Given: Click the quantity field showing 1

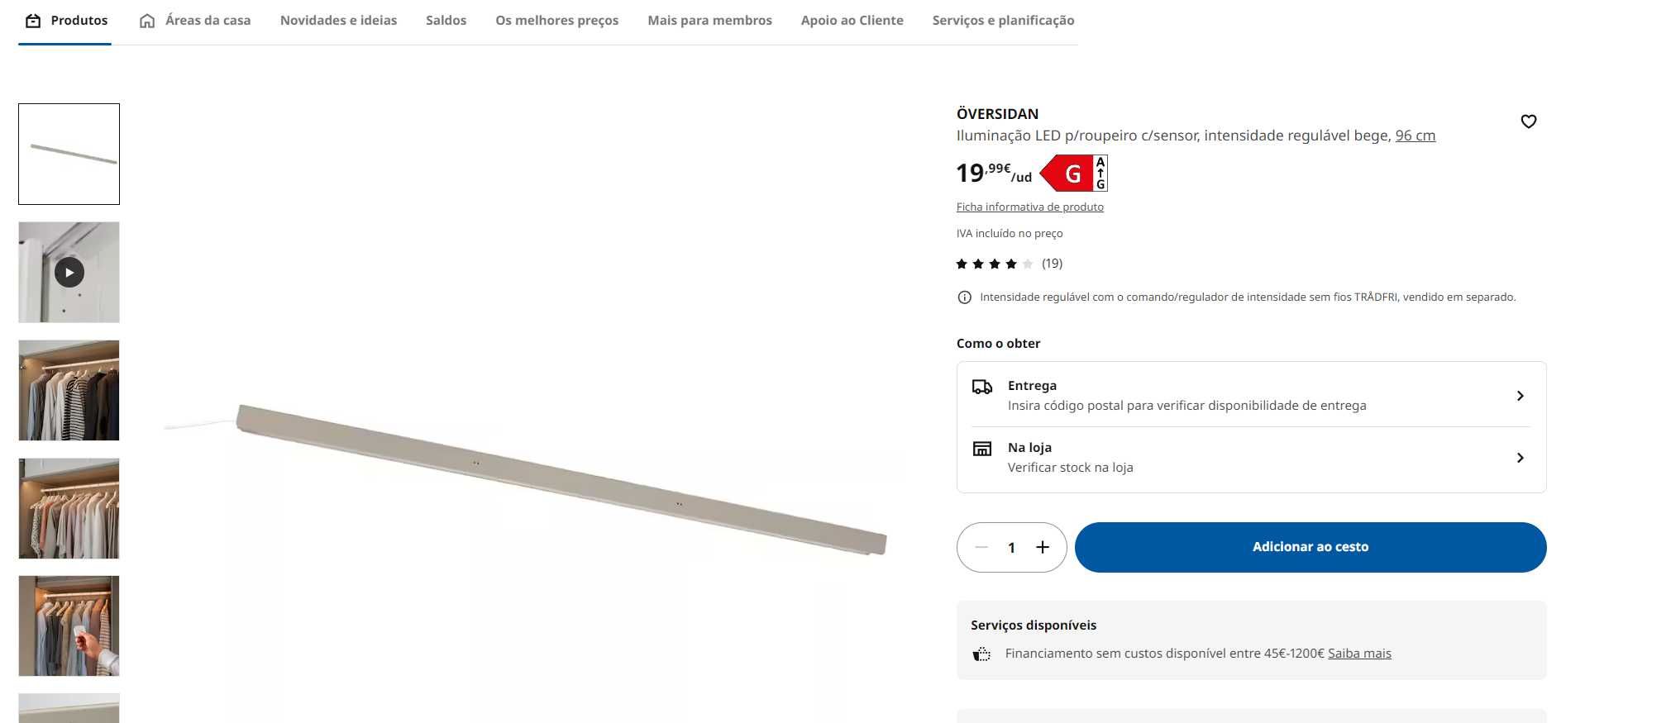Looking at the screenshot, I should coord(1011,547).
